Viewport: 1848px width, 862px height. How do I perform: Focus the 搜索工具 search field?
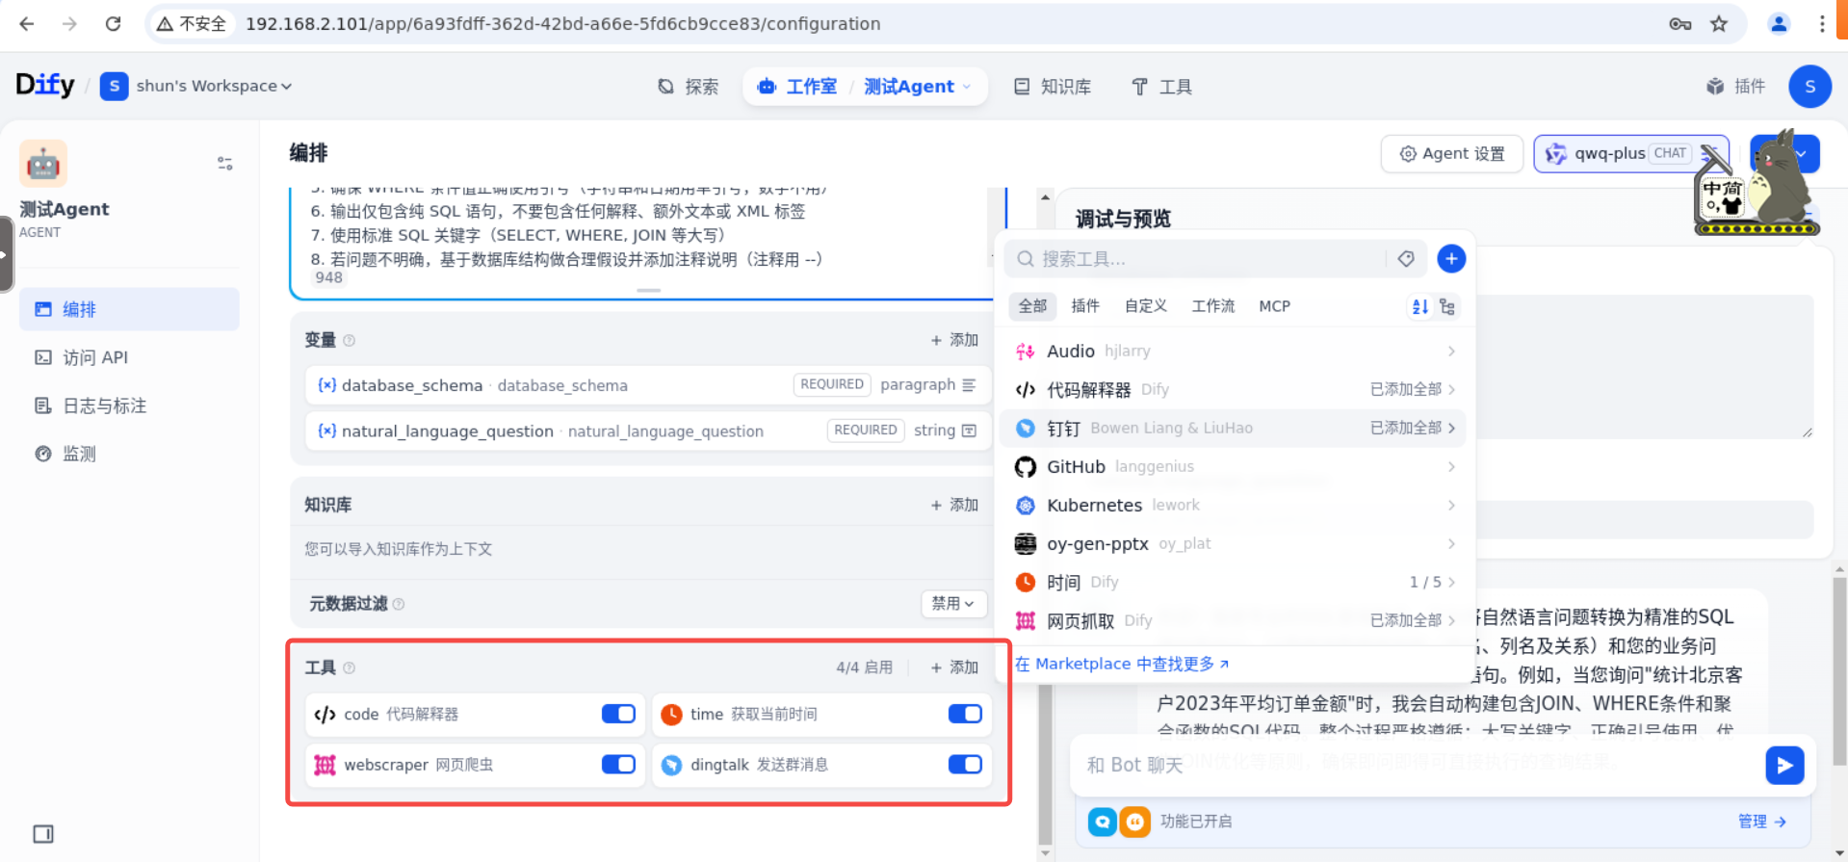coord(1194,258)
